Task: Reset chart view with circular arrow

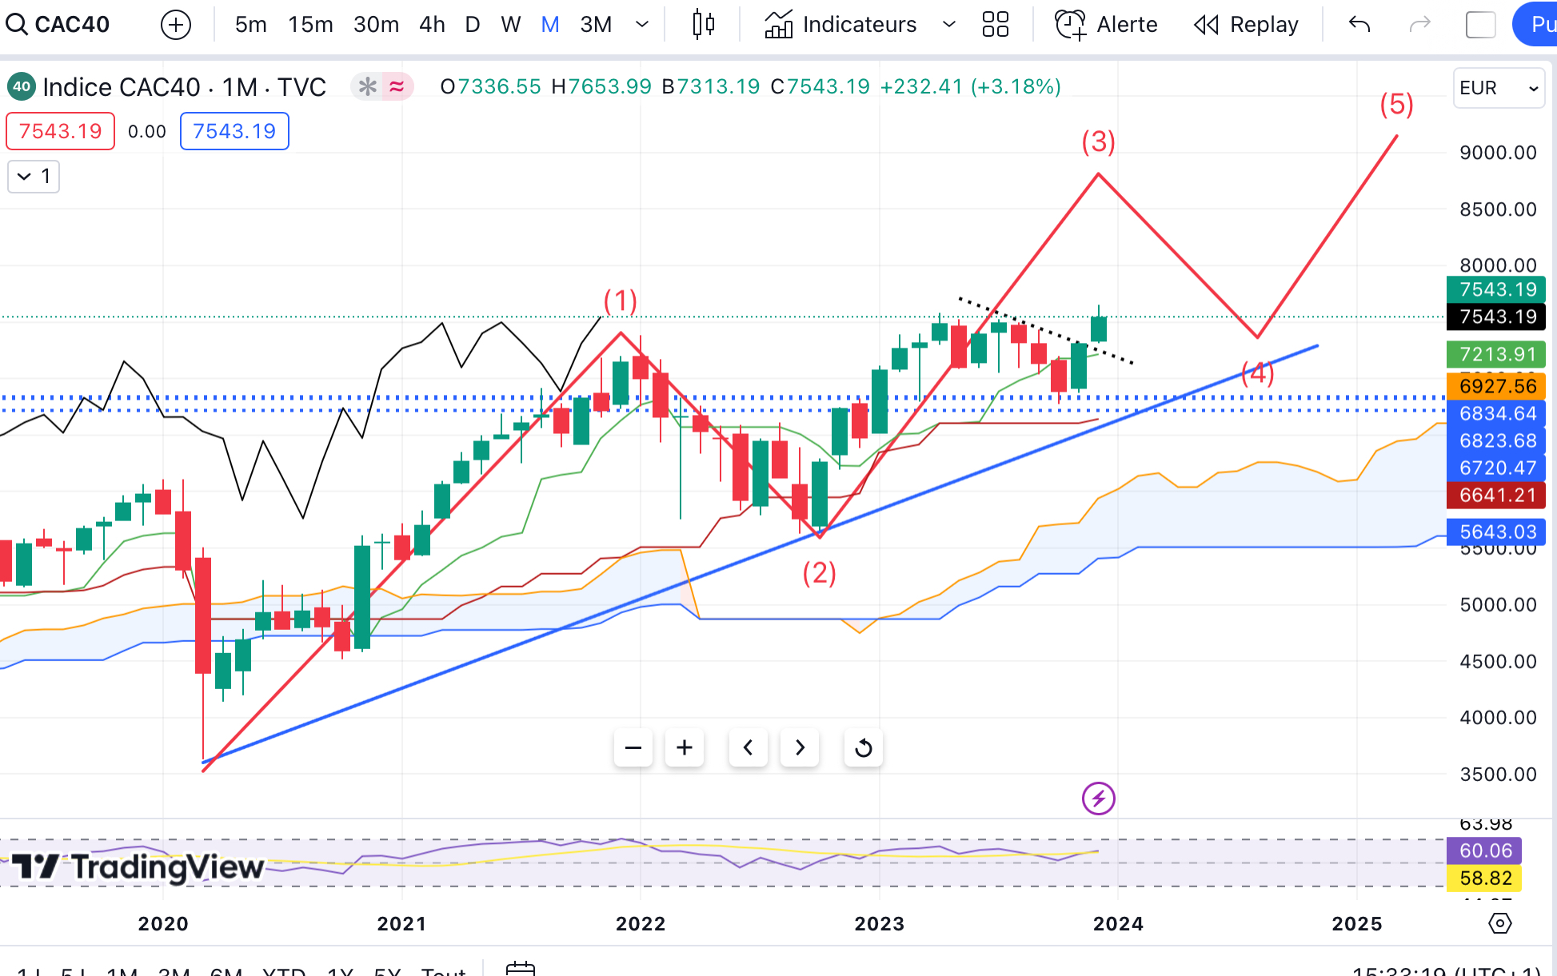Action: pyautogui.click(x=863, y=748)
